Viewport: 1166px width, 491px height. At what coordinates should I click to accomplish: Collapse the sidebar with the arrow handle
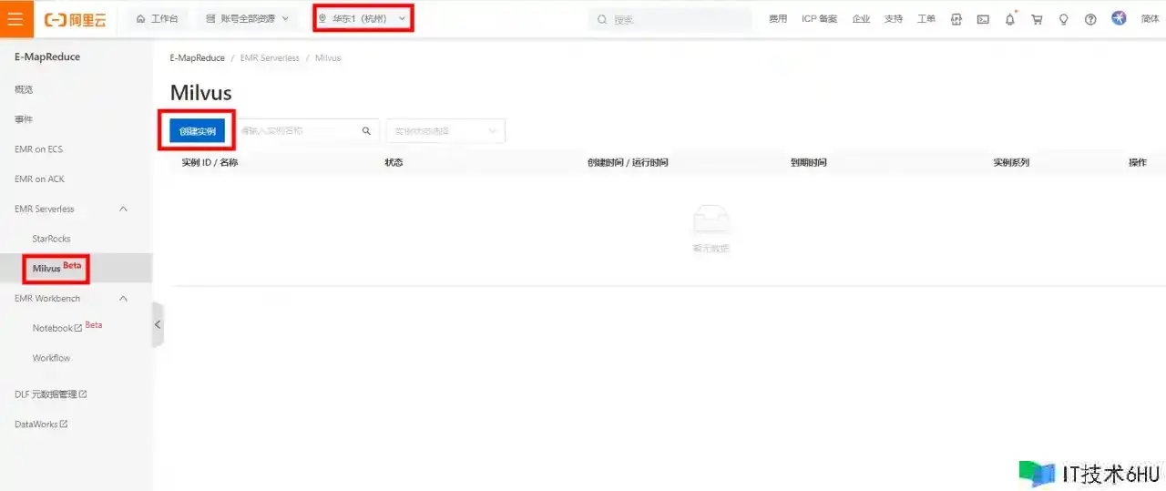pyautogui.click(x=158, y=324)
